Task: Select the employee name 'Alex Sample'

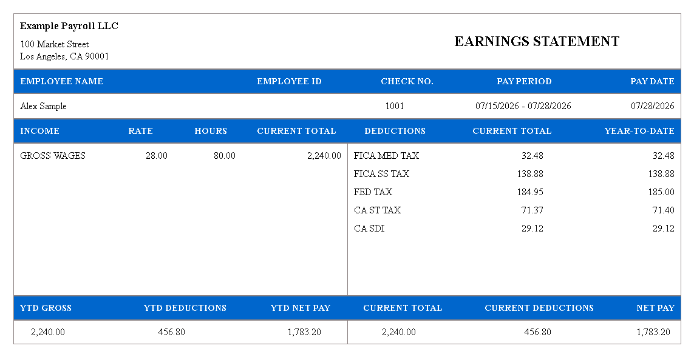Action: click(x=43, y=106)
